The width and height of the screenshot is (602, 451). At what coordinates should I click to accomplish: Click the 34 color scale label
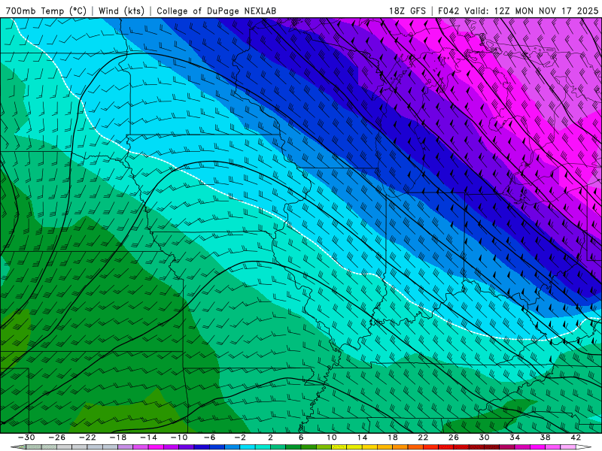(x=515, y=437)
